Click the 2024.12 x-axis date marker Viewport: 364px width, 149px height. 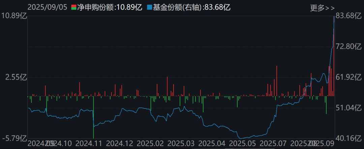tap(120, 143)
